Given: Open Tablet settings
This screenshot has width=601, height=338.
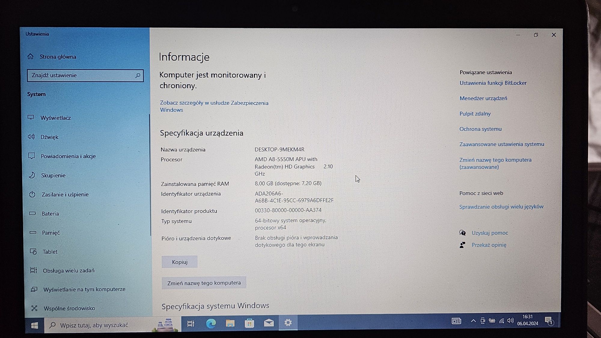Looking at the screenshot, I should tap(44, 252).
